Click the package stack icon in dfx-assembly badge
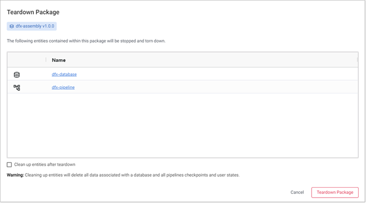366x203 pixels. click(x=12, y=26)
